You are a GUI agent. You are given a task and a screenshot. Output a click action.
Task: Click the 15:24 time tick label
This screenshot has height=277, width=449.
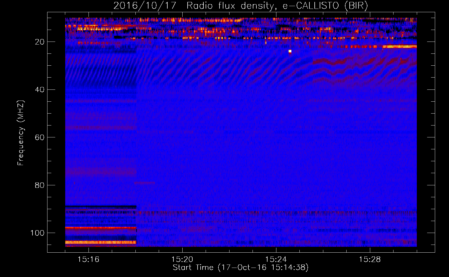[x=276, y=260]
